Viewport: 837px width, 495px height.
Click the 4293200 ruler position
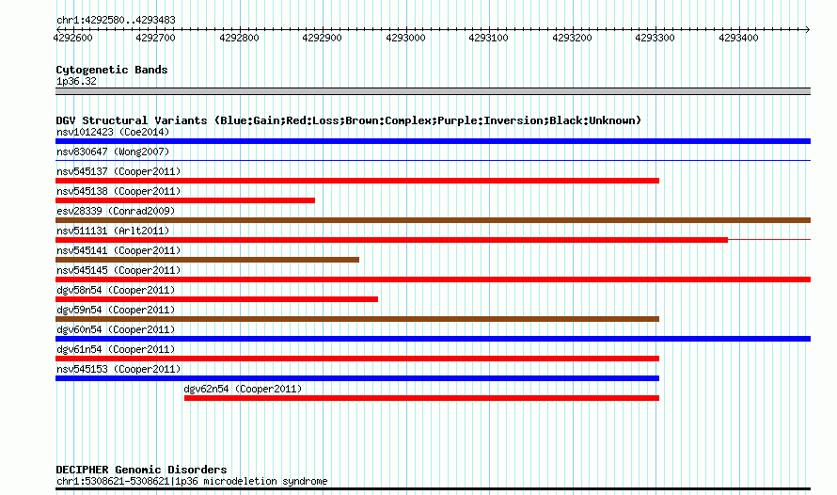572,38
